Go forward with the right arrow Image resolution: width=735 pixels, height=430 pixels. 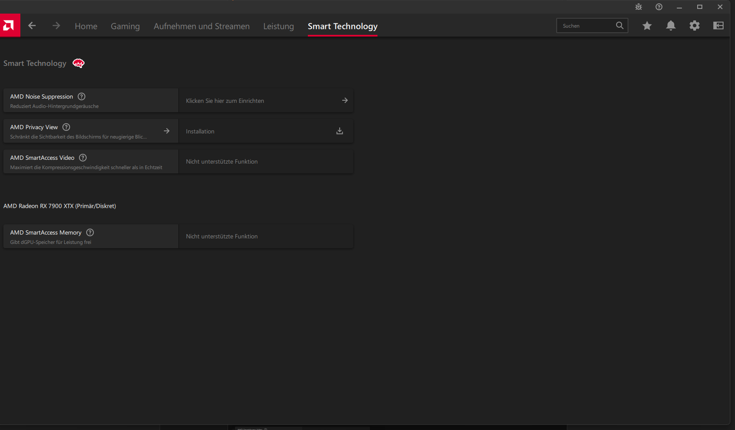(x=56, y=25)
